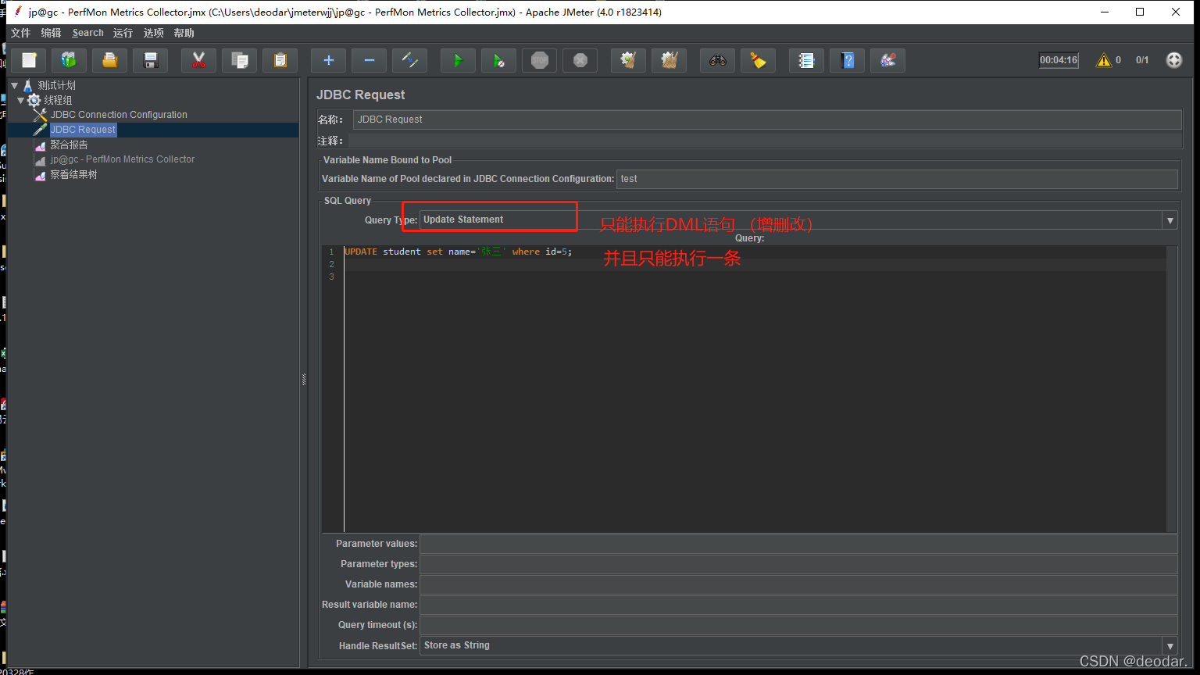
Task: Start test without pauses icon
Action: tap(498, 60)
